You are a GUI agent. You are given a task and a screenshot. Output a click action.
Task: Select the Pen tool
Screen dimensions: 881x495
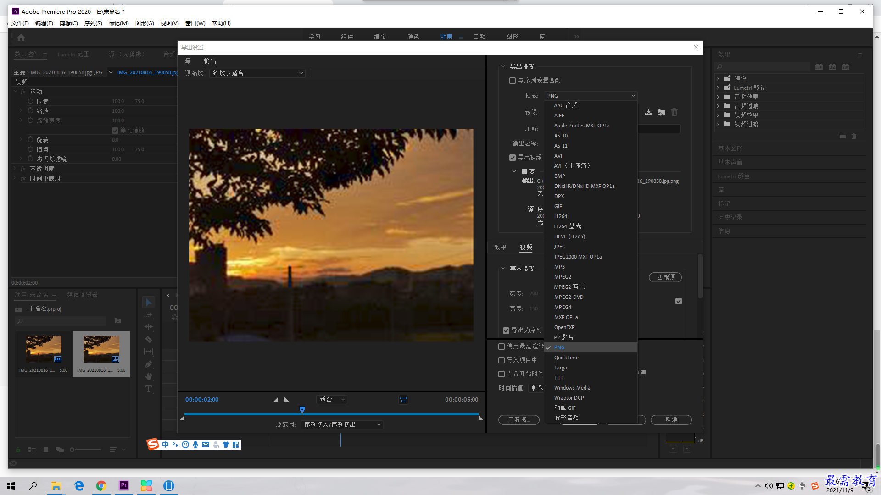coord(148,364)
